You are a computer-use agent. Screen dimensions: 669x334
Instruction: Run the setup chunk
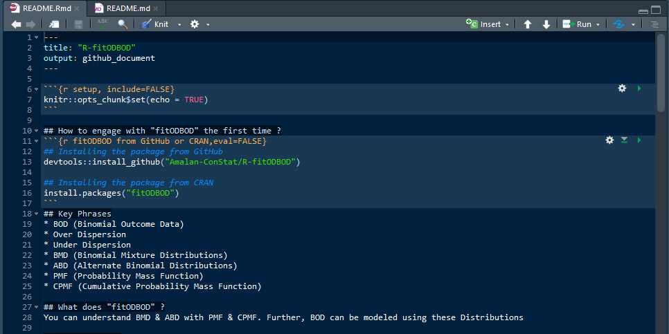click(x=639, y=89)
